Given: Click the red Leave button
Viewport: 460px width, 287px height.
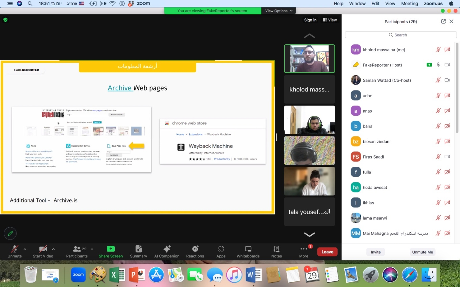Looking at the screenshot, I should tap(327, 252).
